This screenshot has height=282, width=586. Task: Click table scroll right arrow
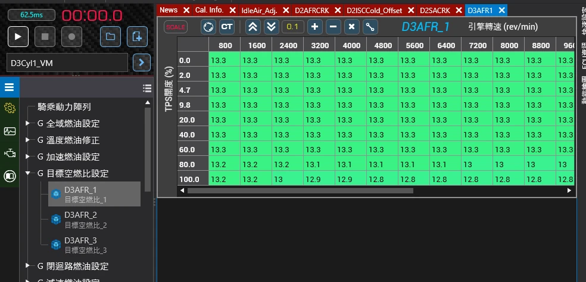(569, 190)
